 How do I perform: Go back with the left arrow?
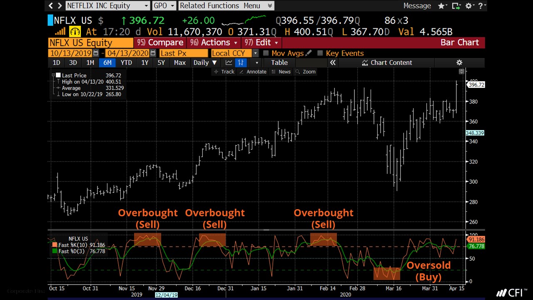tap(51, 5)
